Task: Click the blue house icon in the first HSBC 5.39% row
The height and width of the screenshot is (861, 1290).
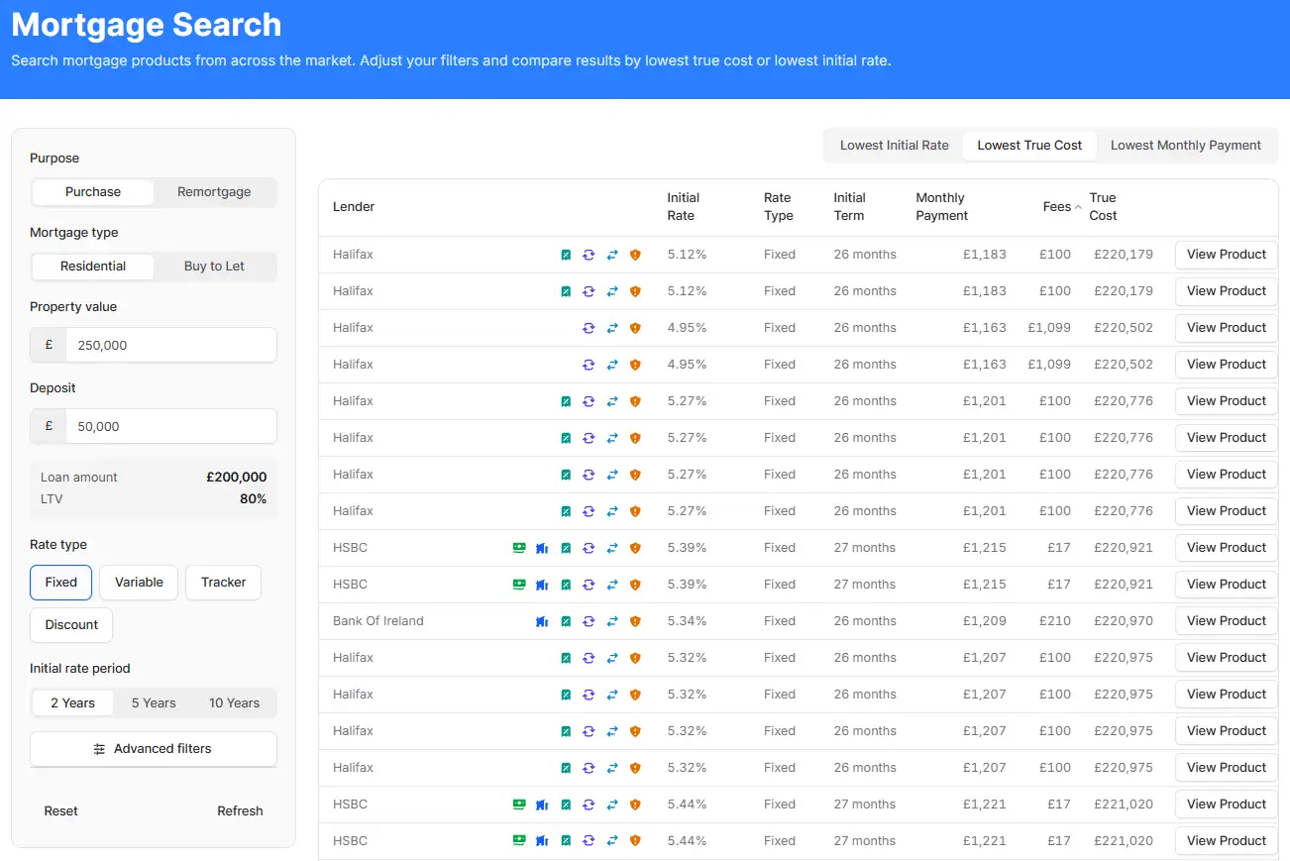Action: [x=542, y=548]
